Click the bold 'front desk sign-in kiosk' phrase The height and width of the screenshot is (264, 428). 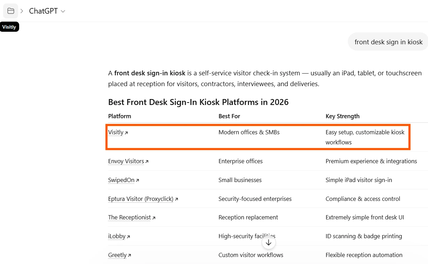coord(150,73)
